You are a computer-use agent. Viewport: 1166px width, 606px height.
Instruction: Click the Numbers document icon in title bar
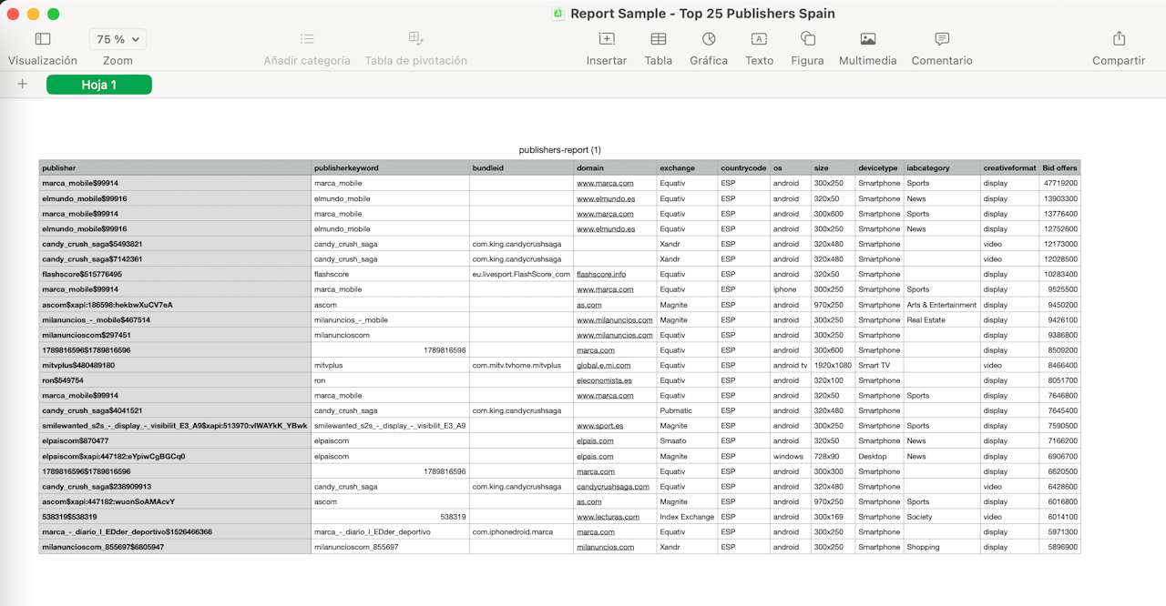(x=558, y=14)
